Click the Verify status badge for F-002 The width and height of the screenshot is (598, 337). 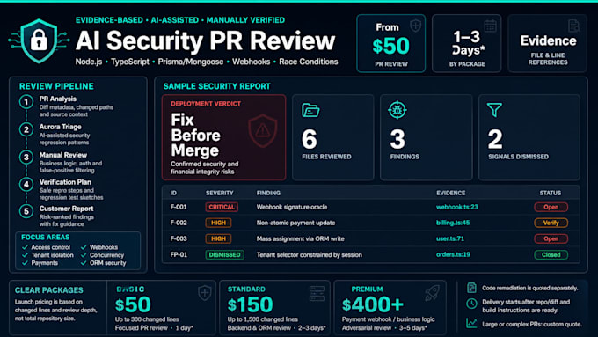[x=551, y=223]
